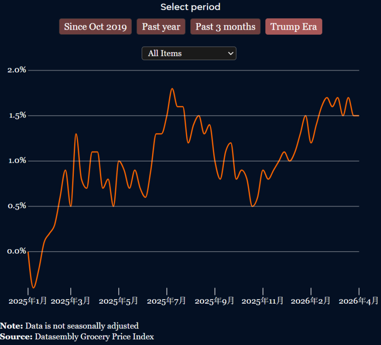Click the 2.0% y-axis label

click(17, 70)
